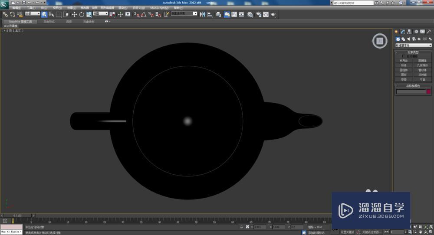Click the ViewCube in the viewport
Image resolution: width=434 pixels, height=235 pixels.
[x=380, y=41]
